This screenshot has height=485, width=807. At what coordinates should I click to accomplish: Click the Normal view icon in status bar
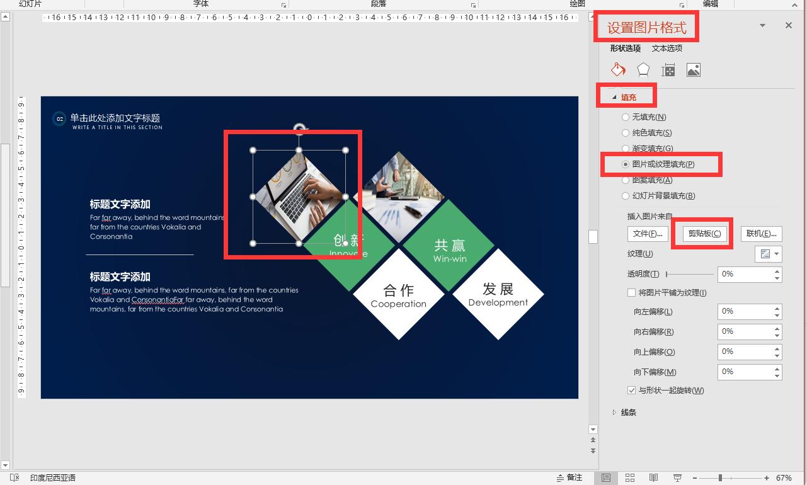click(x=606, y=477)
